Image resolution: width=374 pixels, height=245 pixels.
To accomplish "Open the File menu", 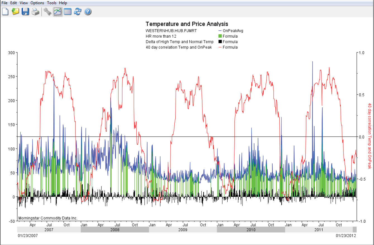I will pos(5,3).
